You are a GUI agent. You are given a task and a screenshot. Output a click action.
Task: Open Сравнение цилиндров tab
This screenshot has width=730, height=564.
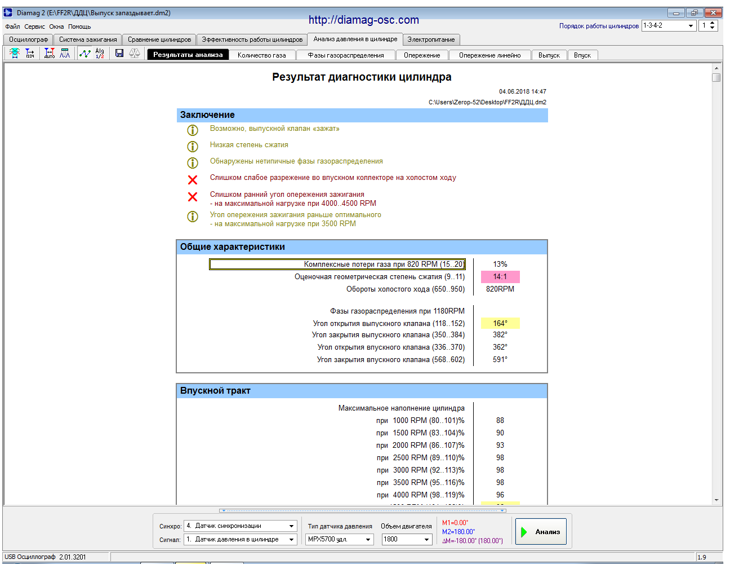tap(159, 39)
